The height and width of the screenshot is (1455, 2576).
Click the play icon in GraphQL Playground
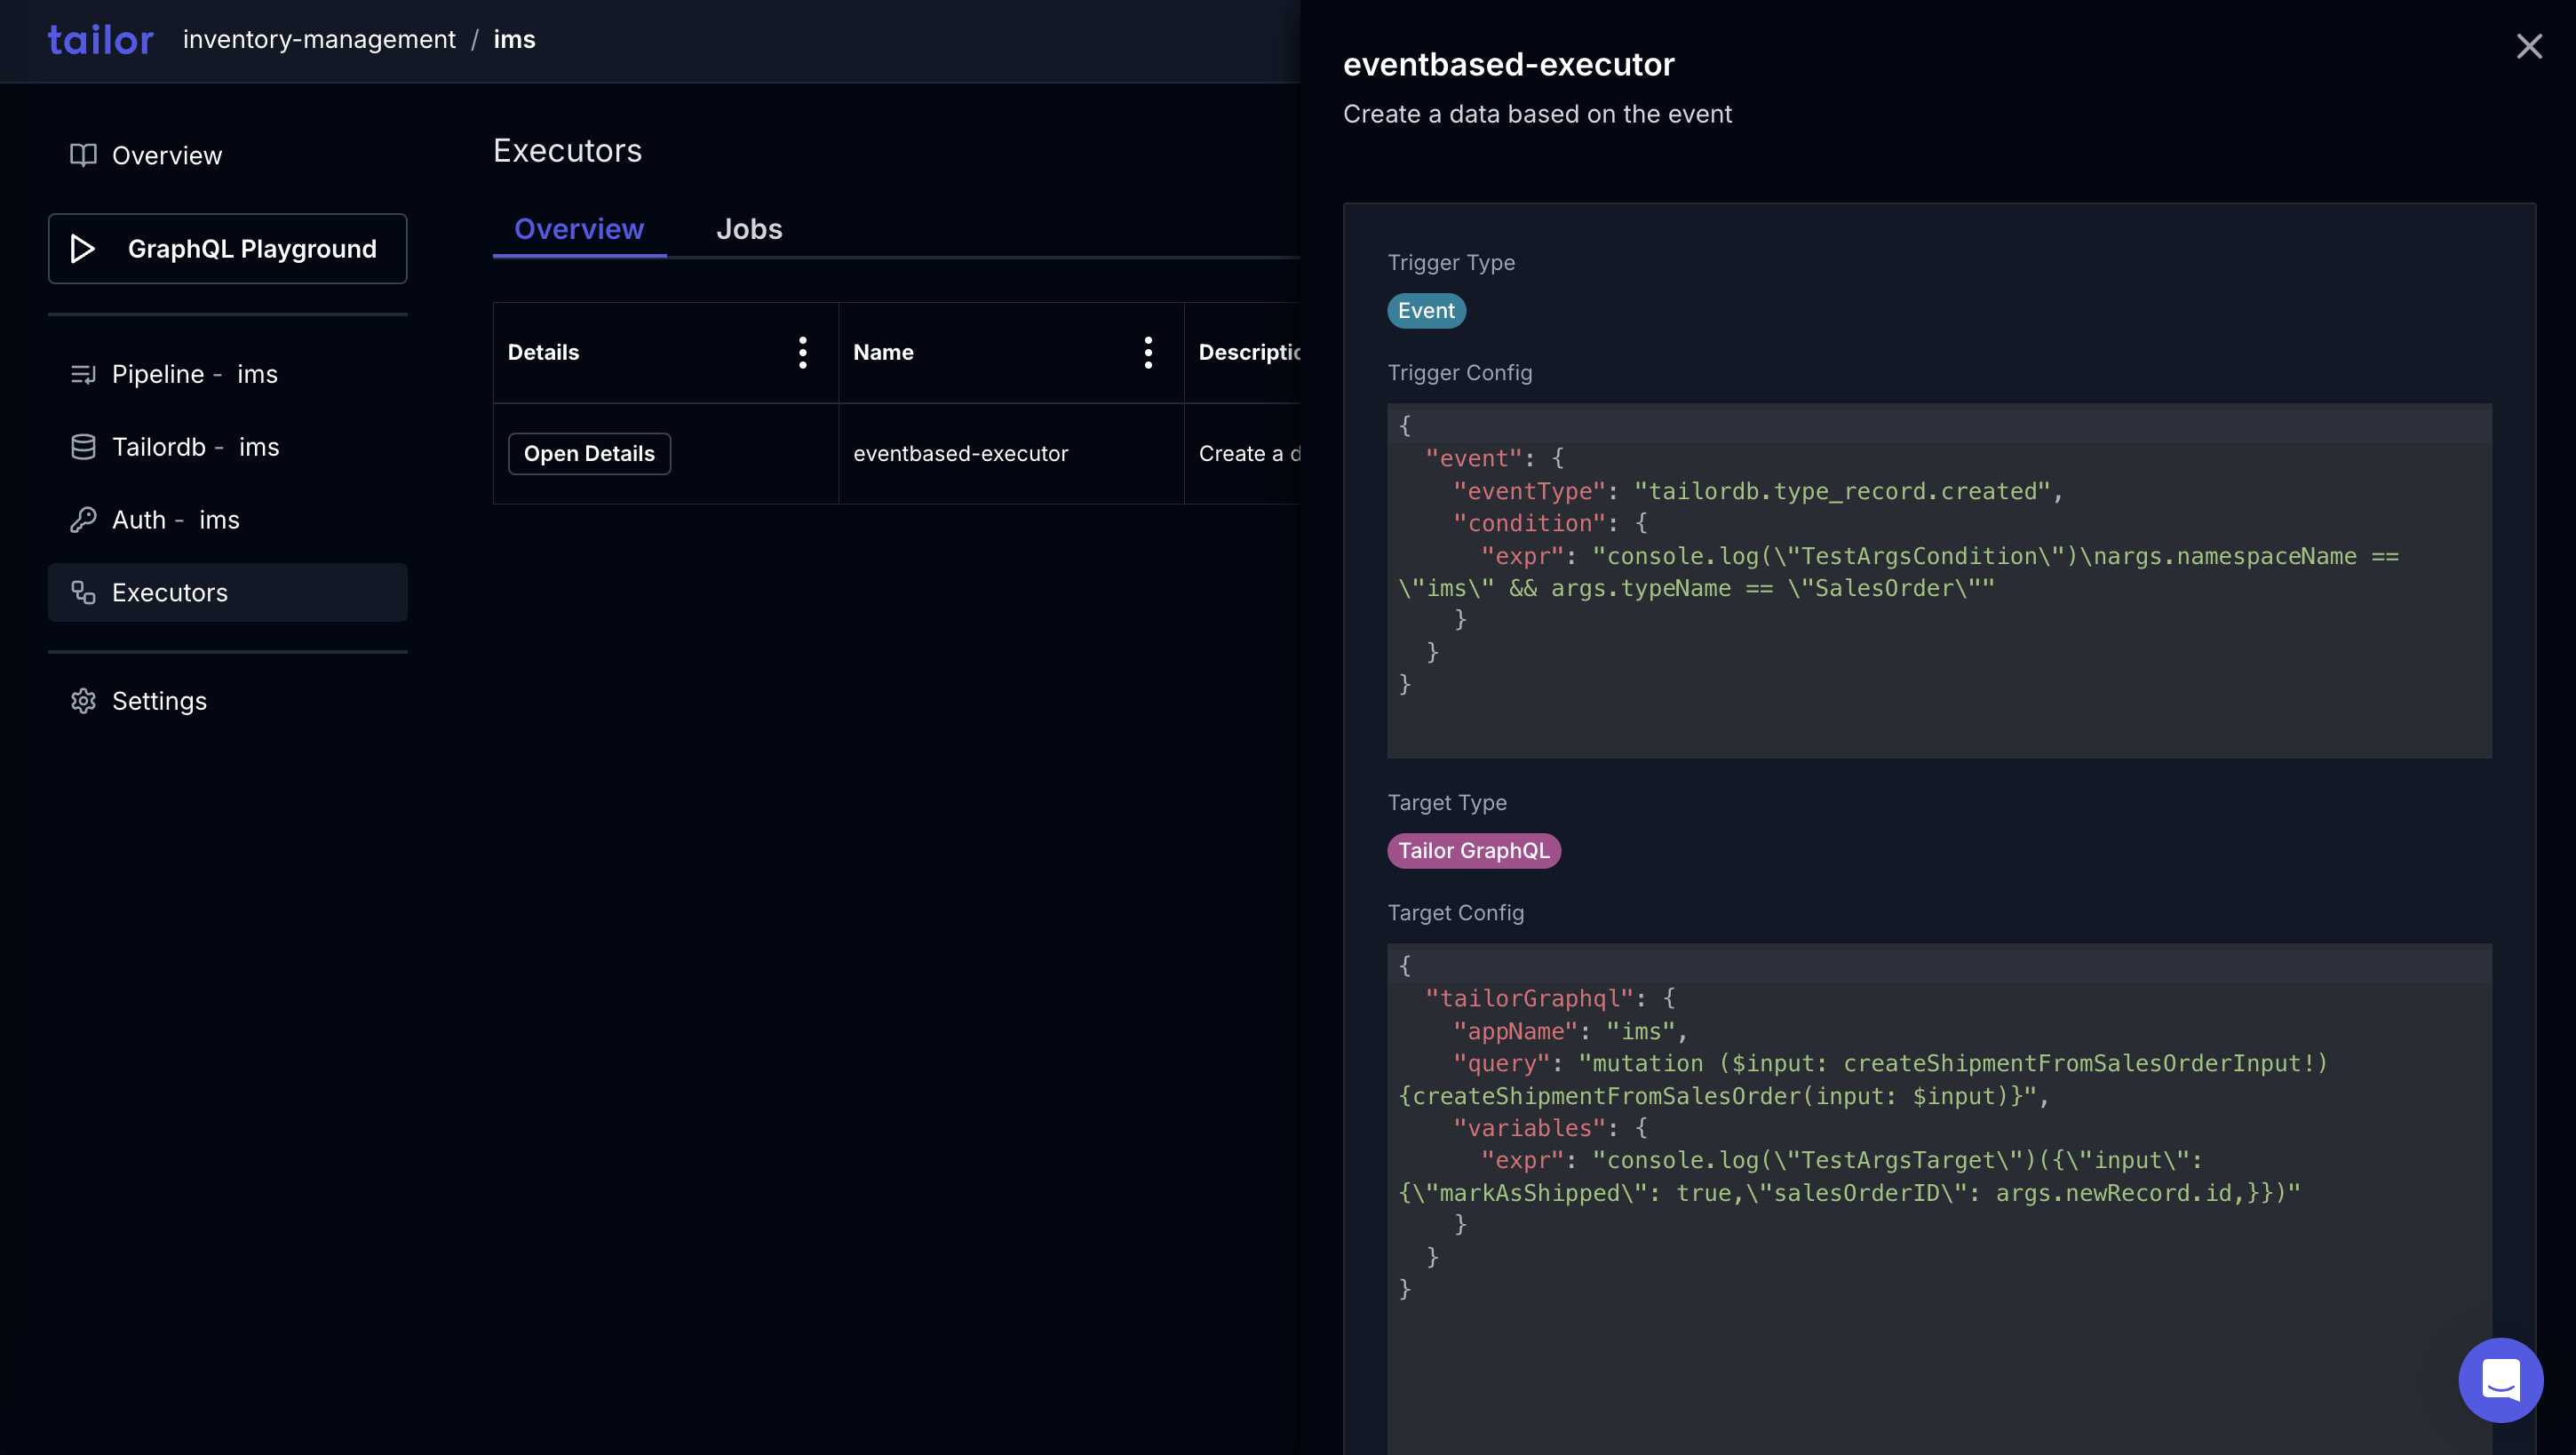click(83, 248)
